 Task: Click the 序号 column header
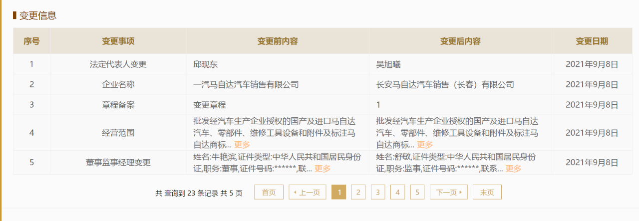pyautogui.click(x=31, y=41)
